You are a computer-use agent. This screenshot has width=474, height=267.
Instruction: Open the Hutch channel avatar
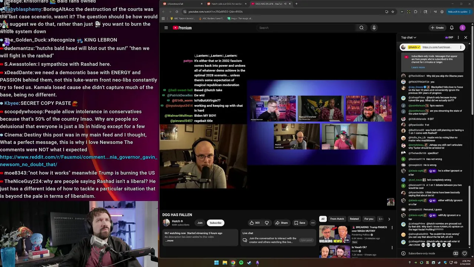(166, 222)
